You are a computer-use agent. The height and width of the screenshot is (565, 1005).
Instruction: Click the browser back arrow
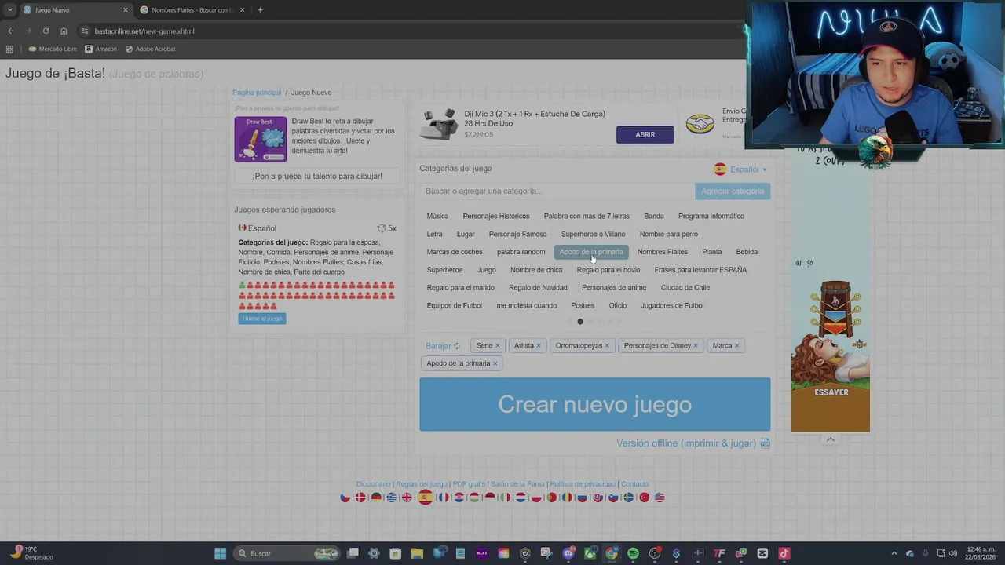click(10, 31)
